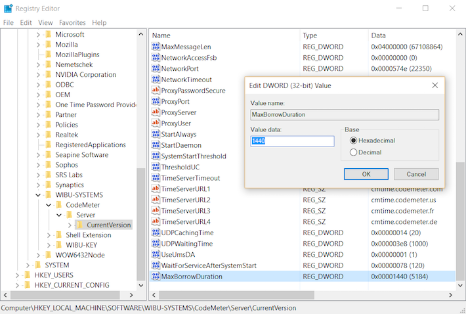Collapse the Server key
The image size is (466, 314).
pos(59,215)
